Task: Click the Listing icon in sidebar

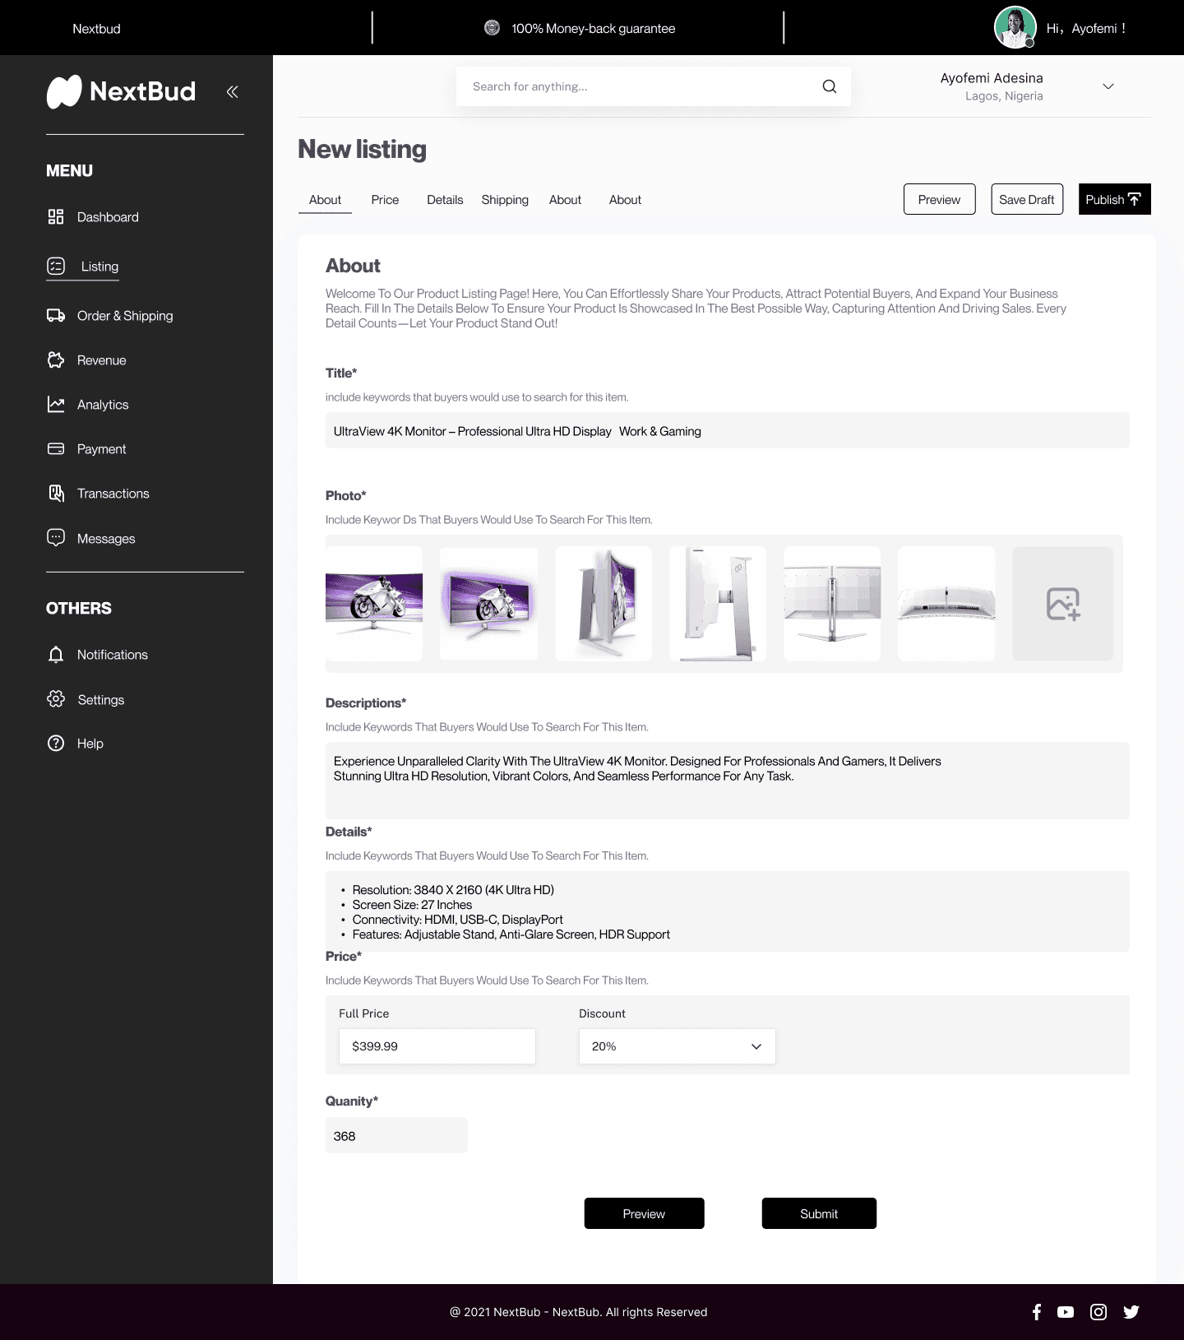Action: [x=56, y=266]
